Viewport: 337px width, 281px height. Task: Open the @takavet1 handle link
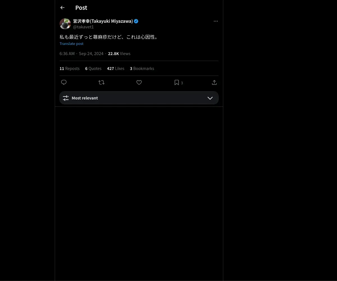click(x=83, y=27)
